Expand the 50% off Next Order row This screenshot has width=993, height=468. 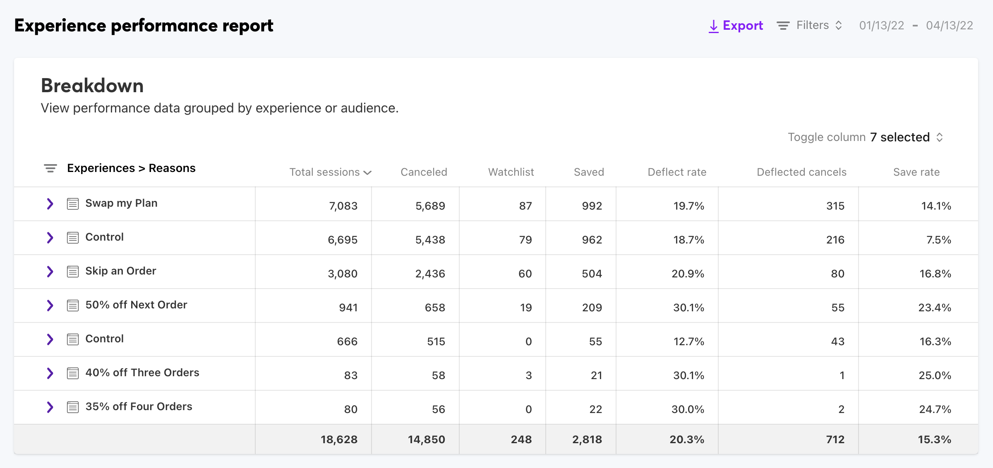[50, 305]
